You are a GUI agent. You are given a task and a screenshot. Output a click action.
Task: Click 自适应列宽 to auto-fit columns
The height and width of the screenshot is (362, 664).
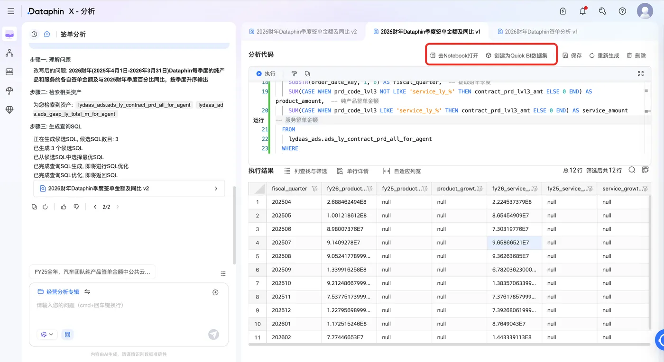coord(402,171)
